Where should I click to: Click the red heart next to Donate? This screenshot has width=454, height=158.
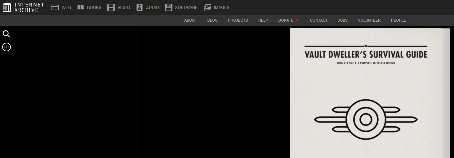(x=297, y=20)
